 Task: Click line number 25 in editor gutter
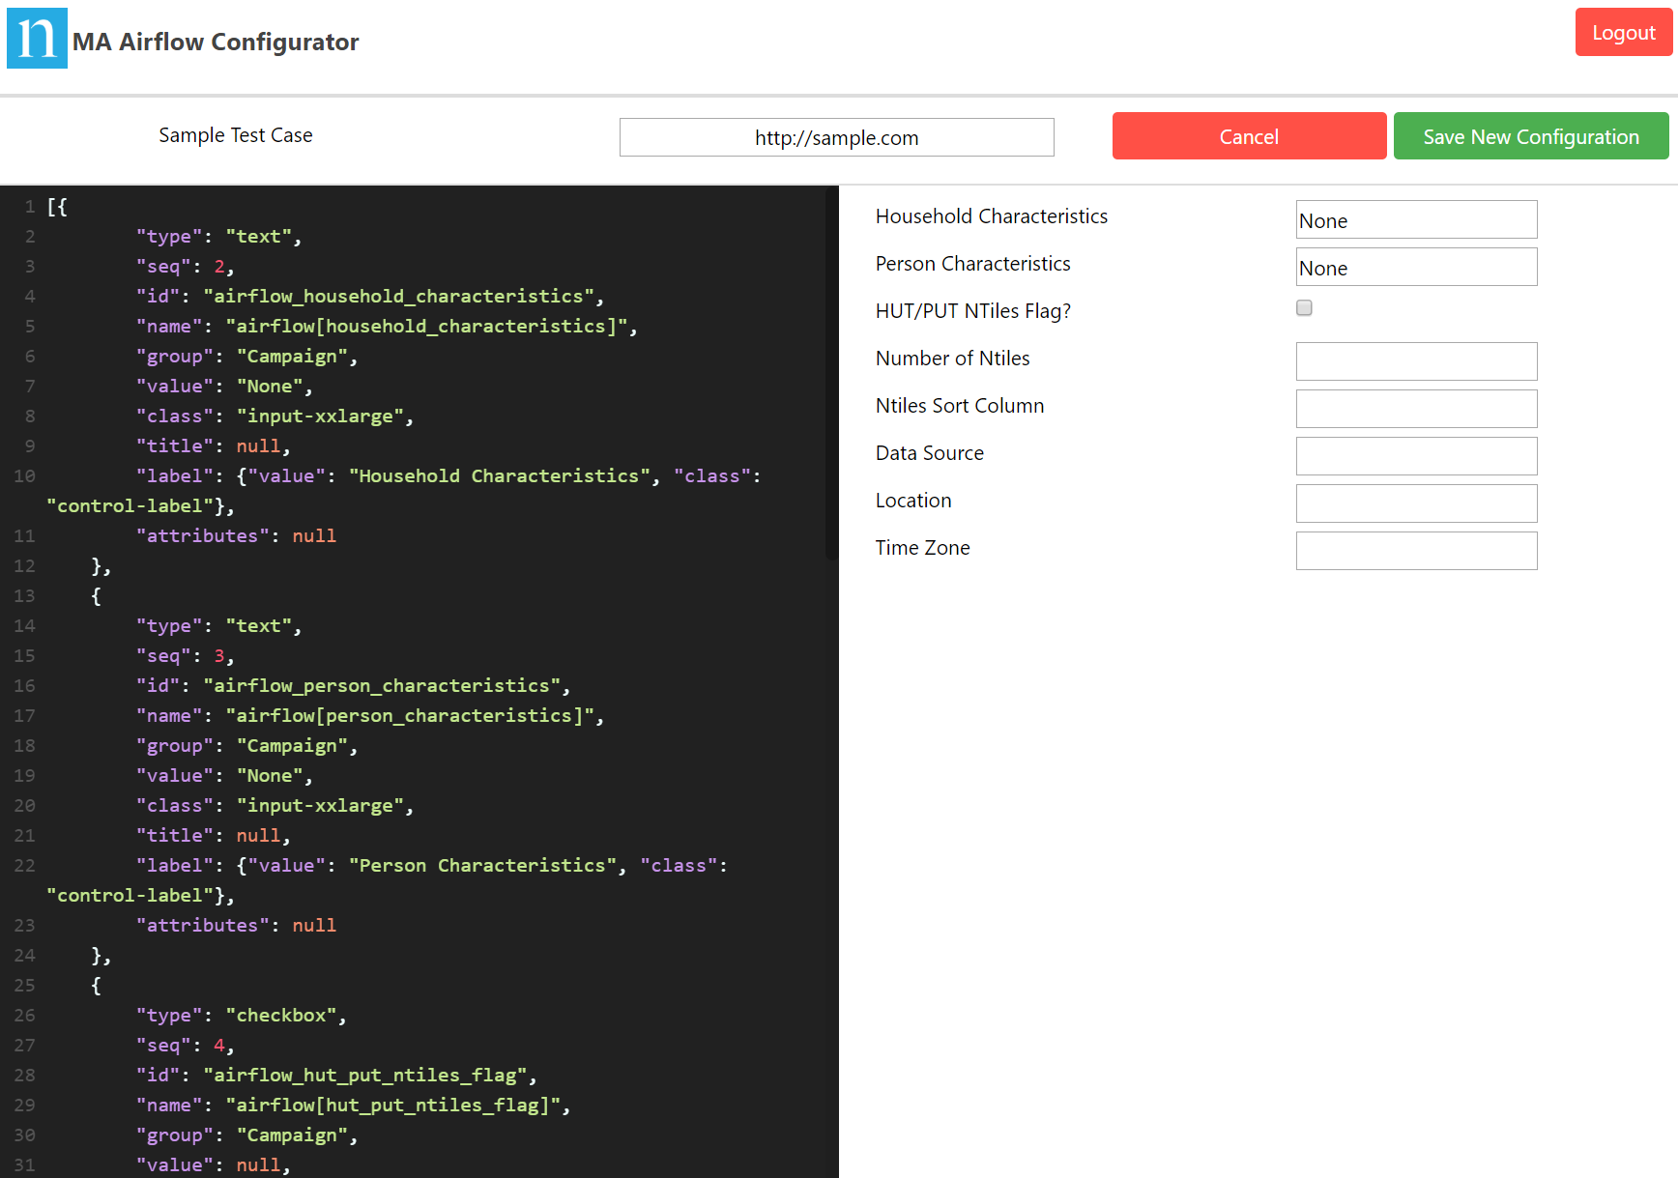click(x=24, y=986)
